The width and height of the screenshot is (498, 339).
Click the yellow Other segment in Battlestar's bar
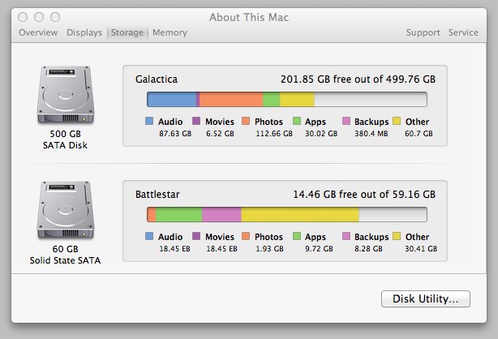pos(300,215)
